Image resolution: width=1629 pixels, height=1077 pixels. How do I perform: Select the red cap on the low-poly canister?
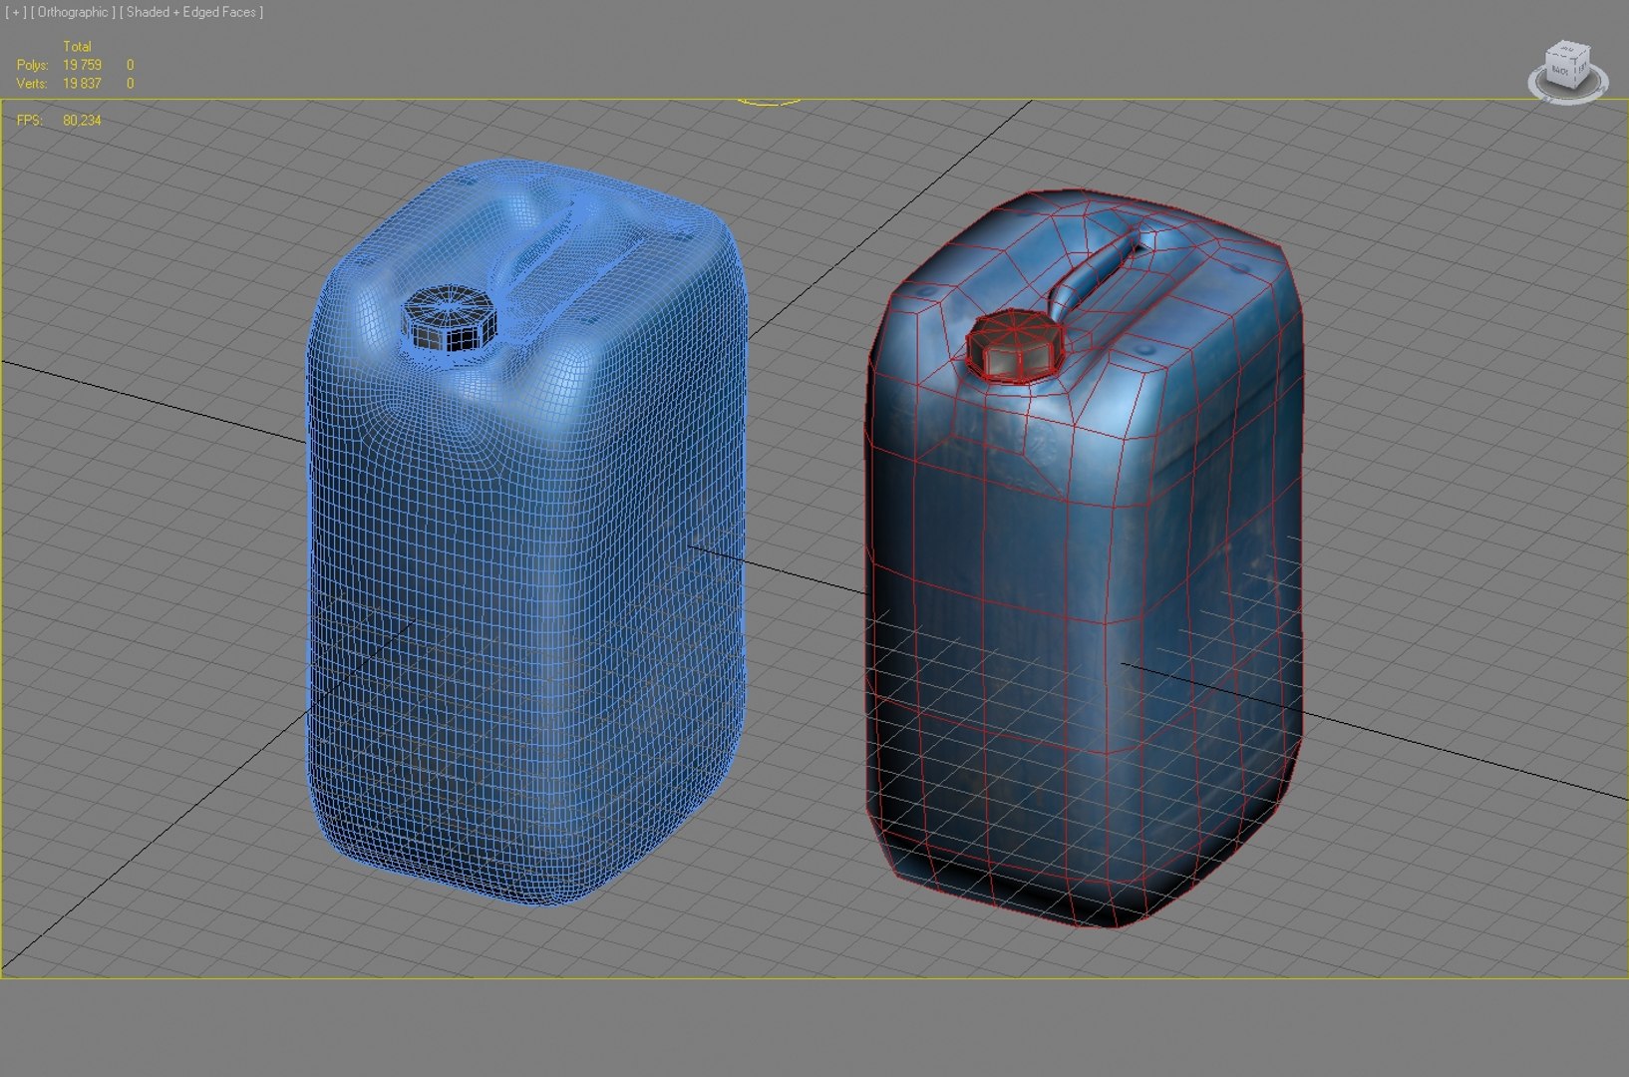(x=1016, y=346)
